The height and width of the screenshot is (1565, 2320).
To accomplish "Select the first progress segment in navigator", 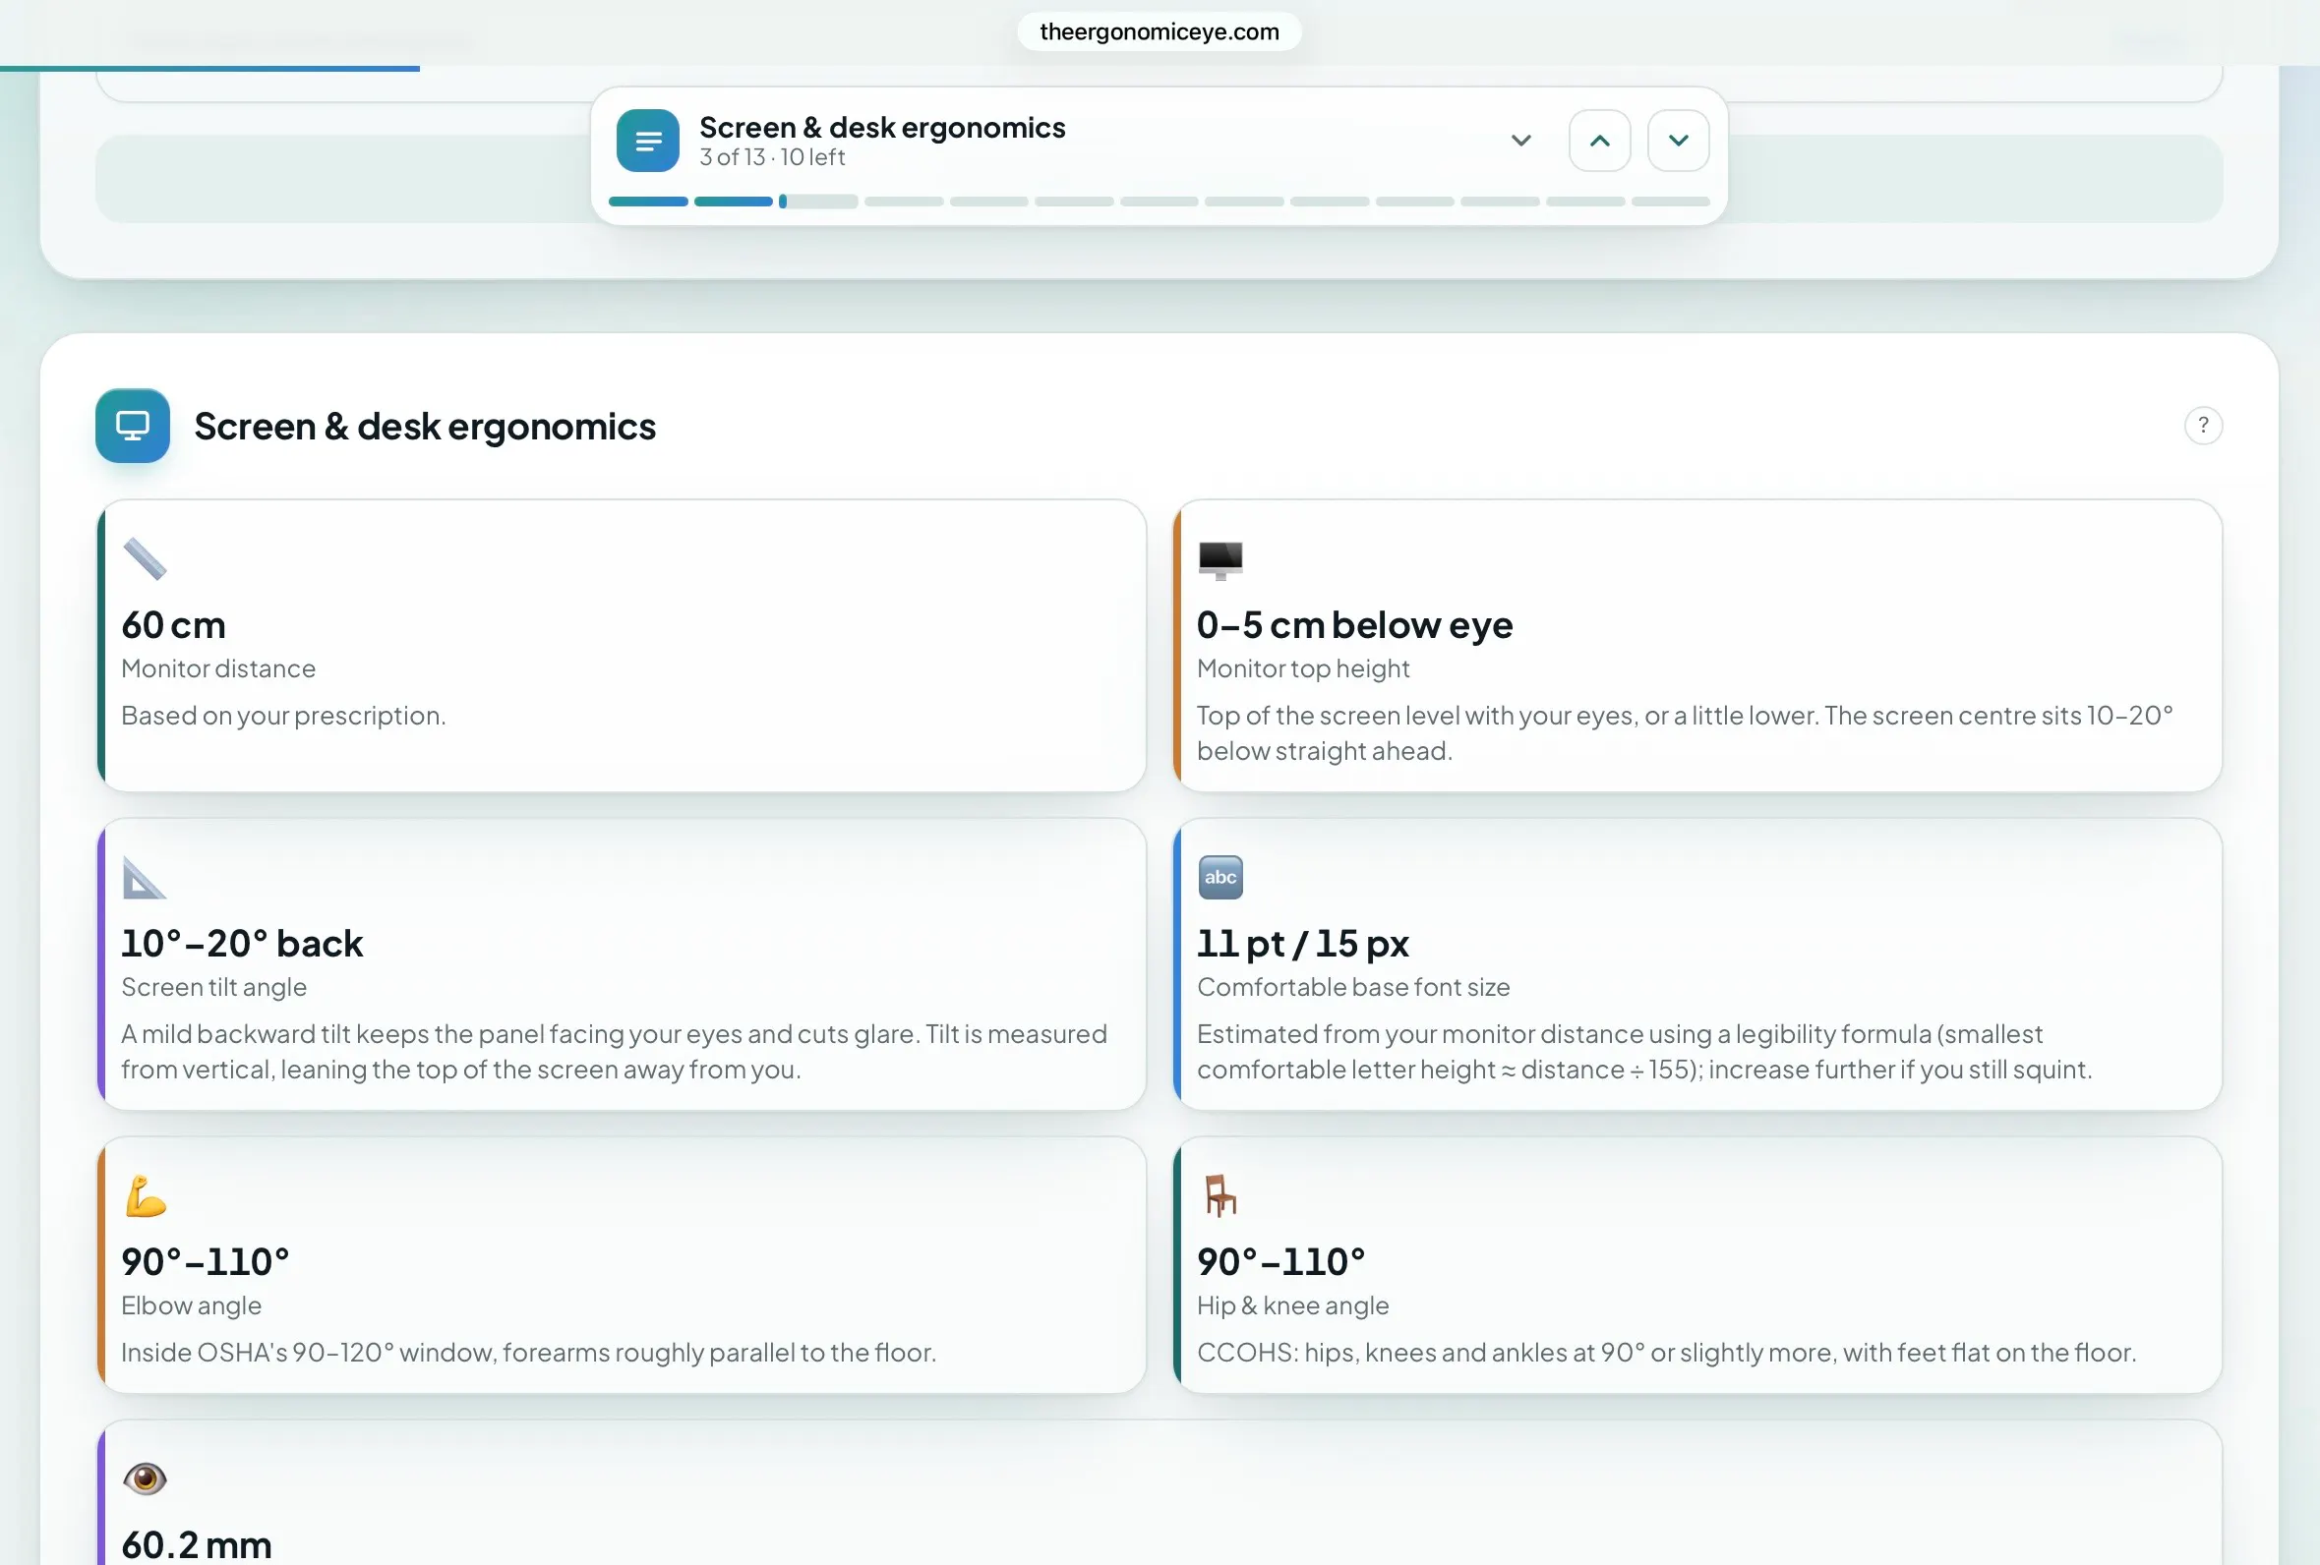I will click(648, 202).
